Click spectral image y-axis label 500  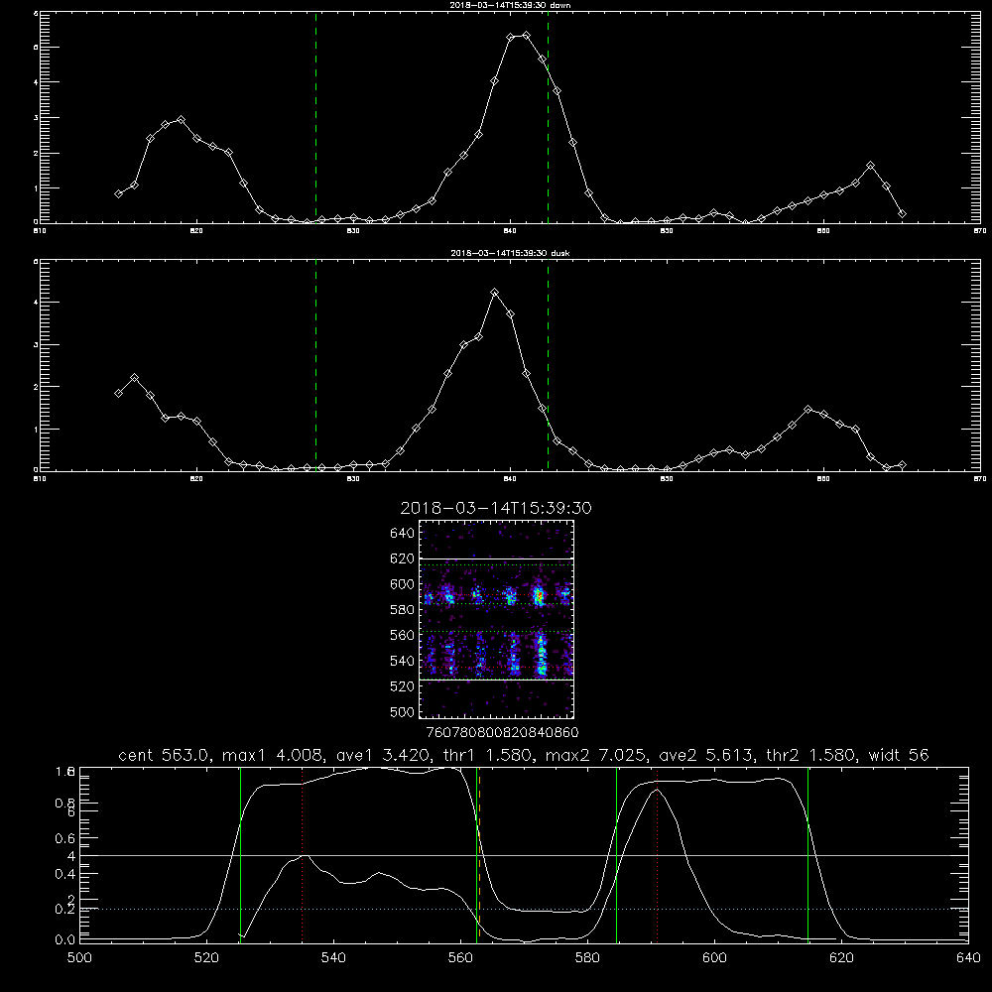point(403,712)
